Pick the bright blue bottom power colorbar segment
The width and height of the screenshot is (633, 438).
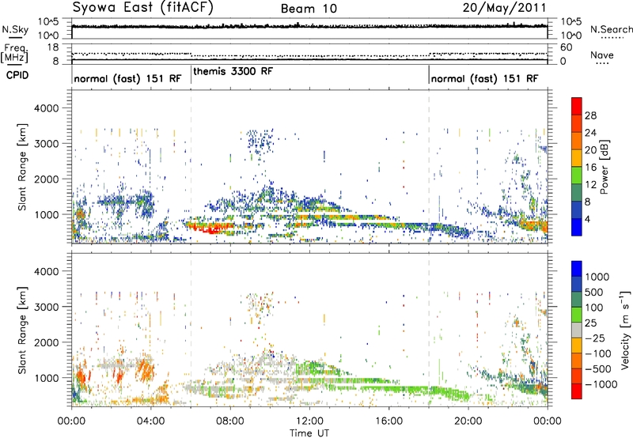[577, 227]
